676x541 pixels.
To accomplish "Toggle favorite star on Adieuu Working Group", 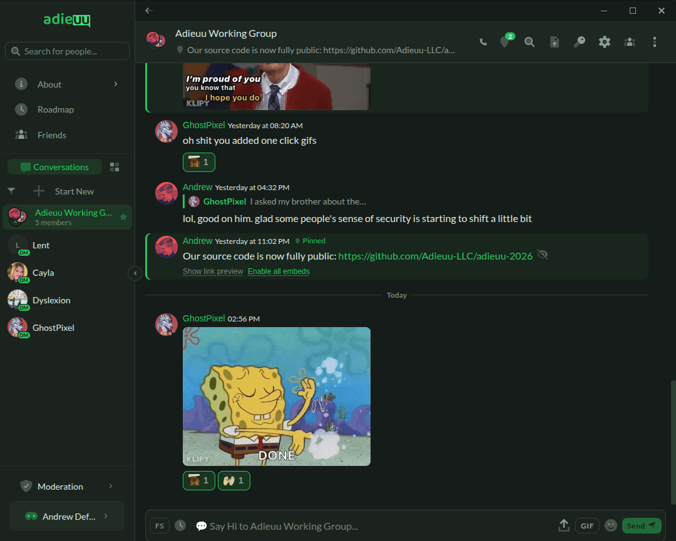I will pyautogui.click(x=123, y=216).
